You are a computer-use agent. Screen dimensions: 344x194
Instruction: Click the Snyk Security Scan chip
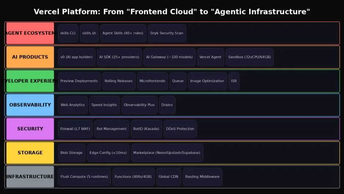coord(166,33)
